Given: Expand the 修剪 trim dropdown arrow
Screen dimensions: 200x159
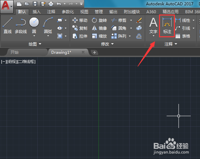Looking at the screenshot, I should click(131, 20).
